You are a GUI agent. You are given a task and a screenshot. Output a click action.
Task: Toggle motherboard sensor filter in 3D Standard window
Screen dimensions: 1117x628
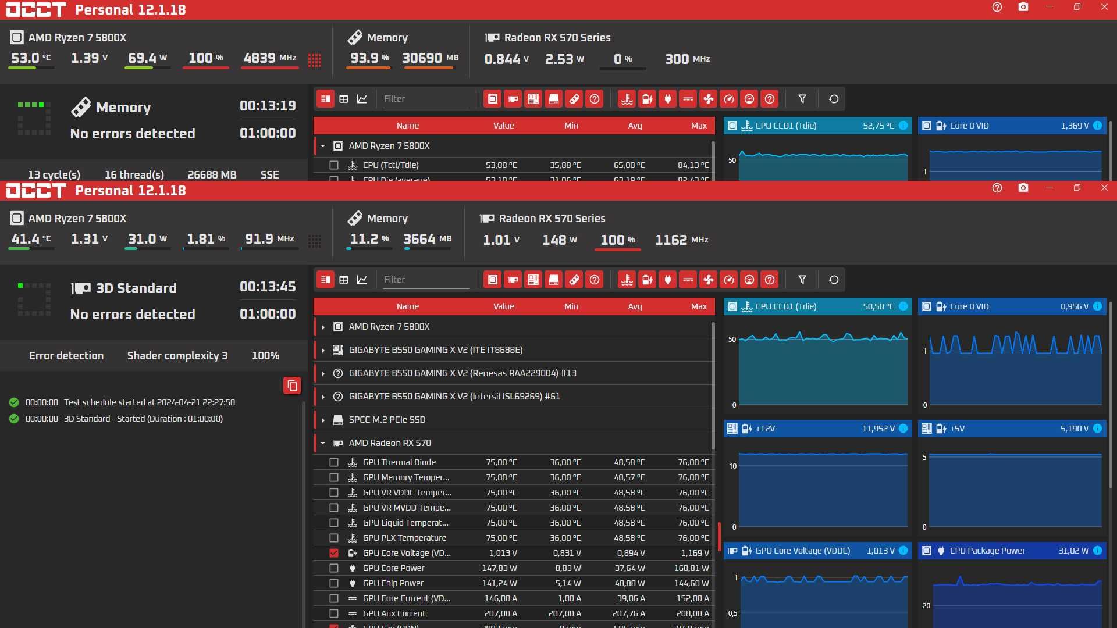click(x=533, y=280)
